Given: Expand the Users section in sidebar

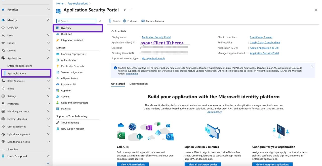Looking at the screenshot, I should click(49, 35).
